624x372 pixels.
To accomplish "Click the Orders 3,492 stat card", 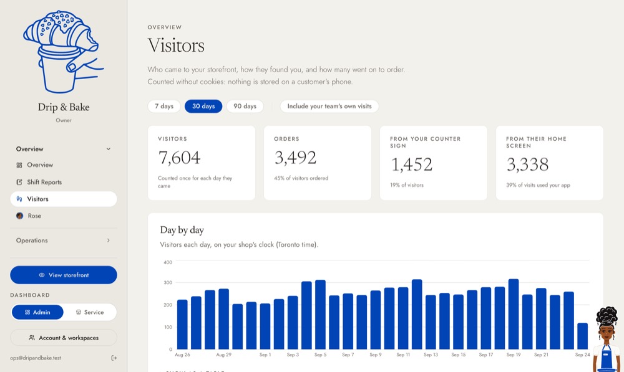I will (318, 163).
